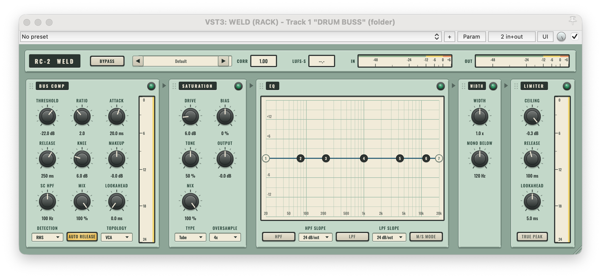Select the previous preset arrow
The image size is (601, 278).
pos(138,61)
